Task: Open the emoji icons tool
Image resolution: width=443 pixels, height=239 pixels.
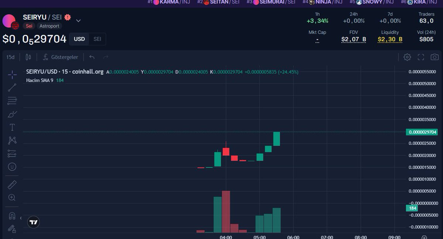Action: 12,167
